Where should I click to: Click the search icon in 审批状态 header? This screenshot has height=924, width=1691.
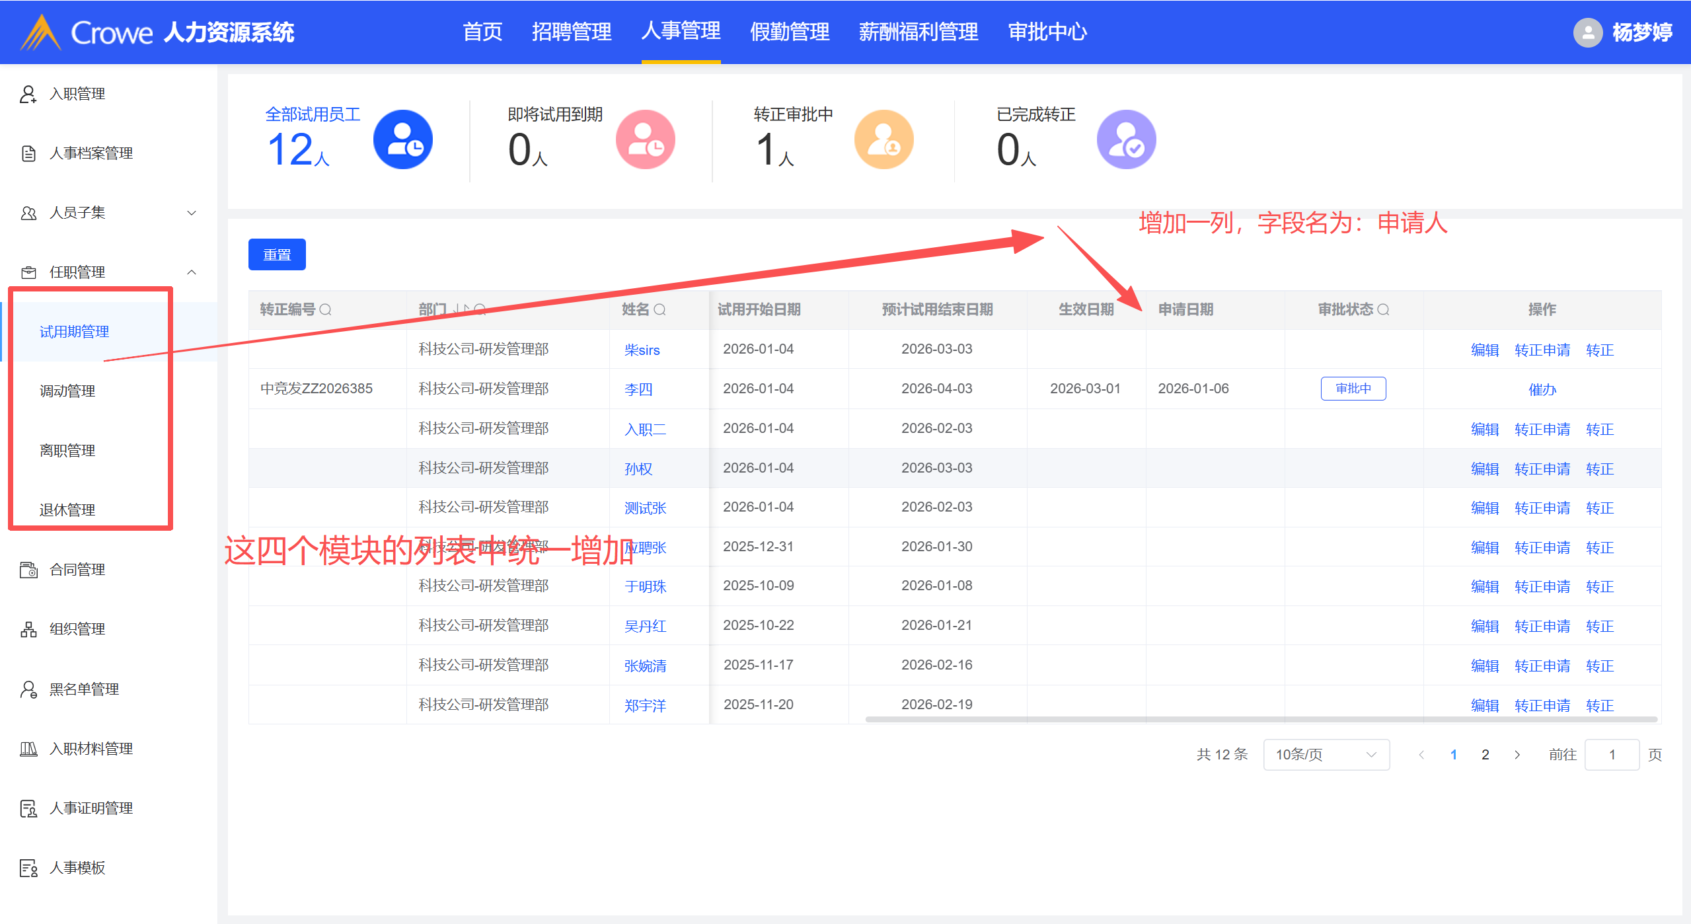(1383, 309)
